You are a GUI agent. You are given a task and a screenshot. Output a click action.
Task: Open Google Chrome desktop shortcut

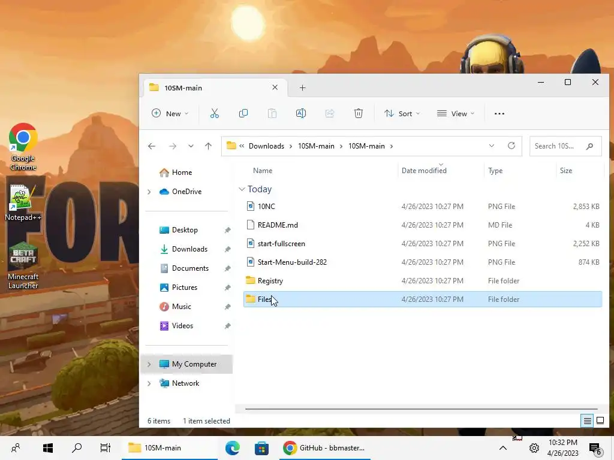(23, 147)
